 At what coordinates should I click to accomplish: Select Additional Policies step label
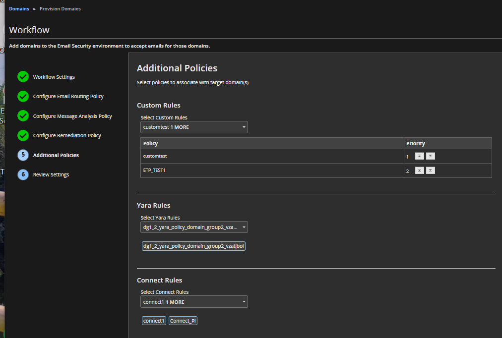(56, 155)
